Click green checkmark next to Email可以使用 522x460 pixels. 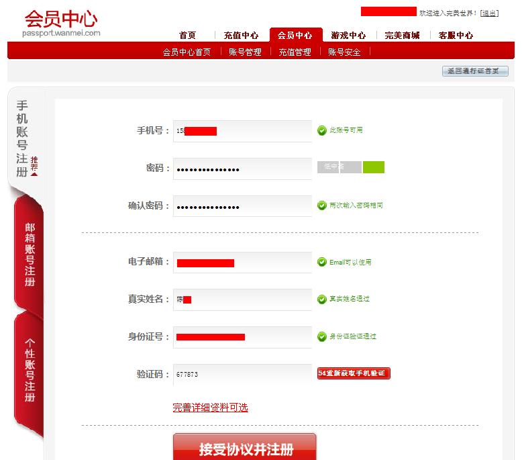click(x=321, y=262)
